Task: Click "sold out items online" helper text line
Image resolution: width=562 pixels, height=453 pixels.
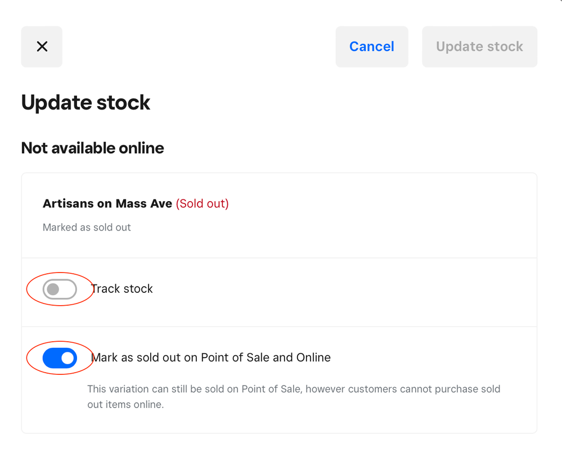Action: tap(125, 405)
